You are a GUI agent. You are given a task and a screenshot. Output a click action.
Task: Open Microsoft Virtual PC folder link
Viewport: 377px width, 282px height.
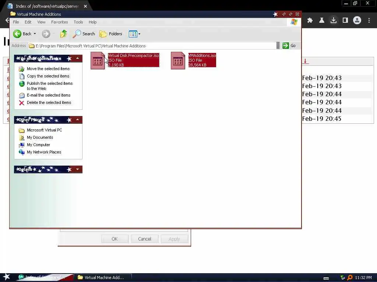(x=44, y=130)
